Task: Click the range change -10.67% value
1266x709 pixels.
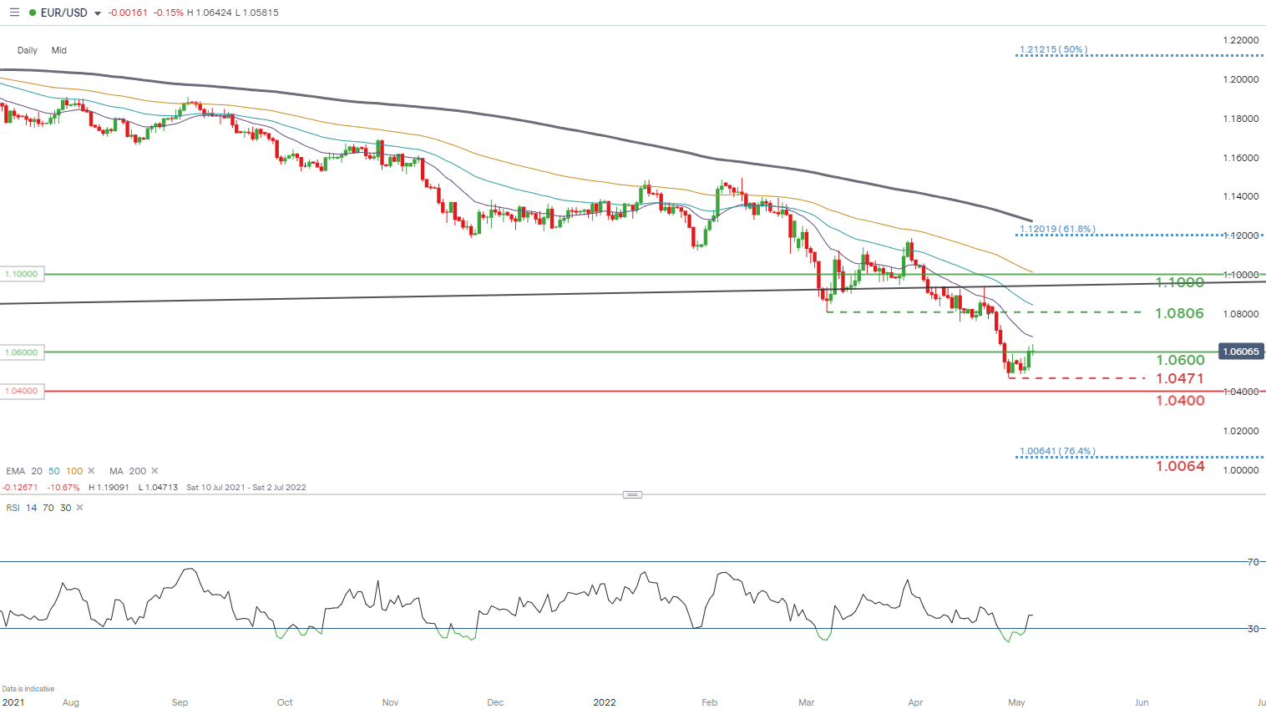Action: point(63,487)
